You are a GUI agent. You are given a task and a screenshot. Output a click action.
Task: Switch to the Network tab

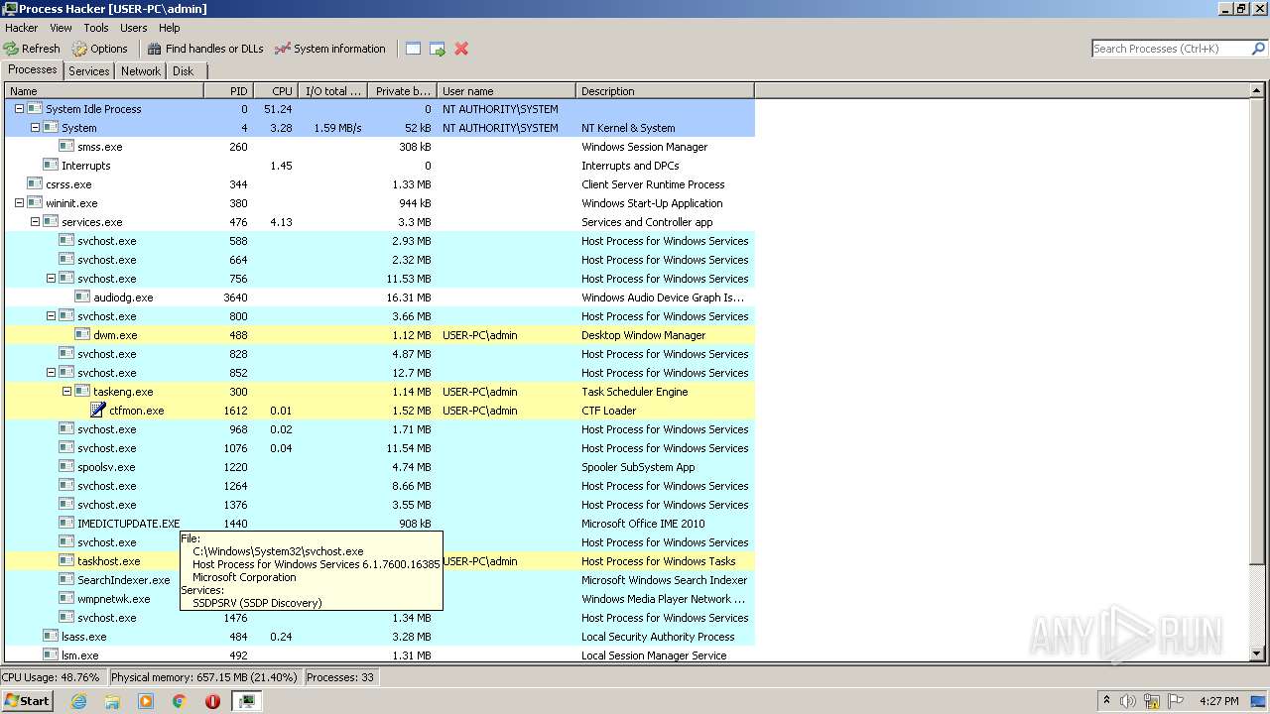tap(141, 71)
